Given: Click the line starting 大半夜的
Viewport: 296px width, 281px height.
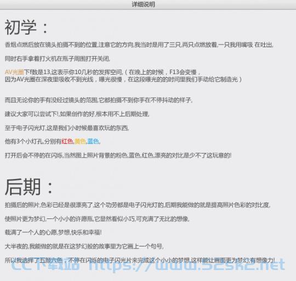Looking at the screenshot, I should [x=84, y=246].
